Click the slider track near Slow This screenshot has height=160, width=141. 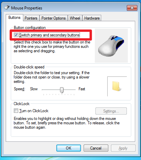[x=46, y=90]
